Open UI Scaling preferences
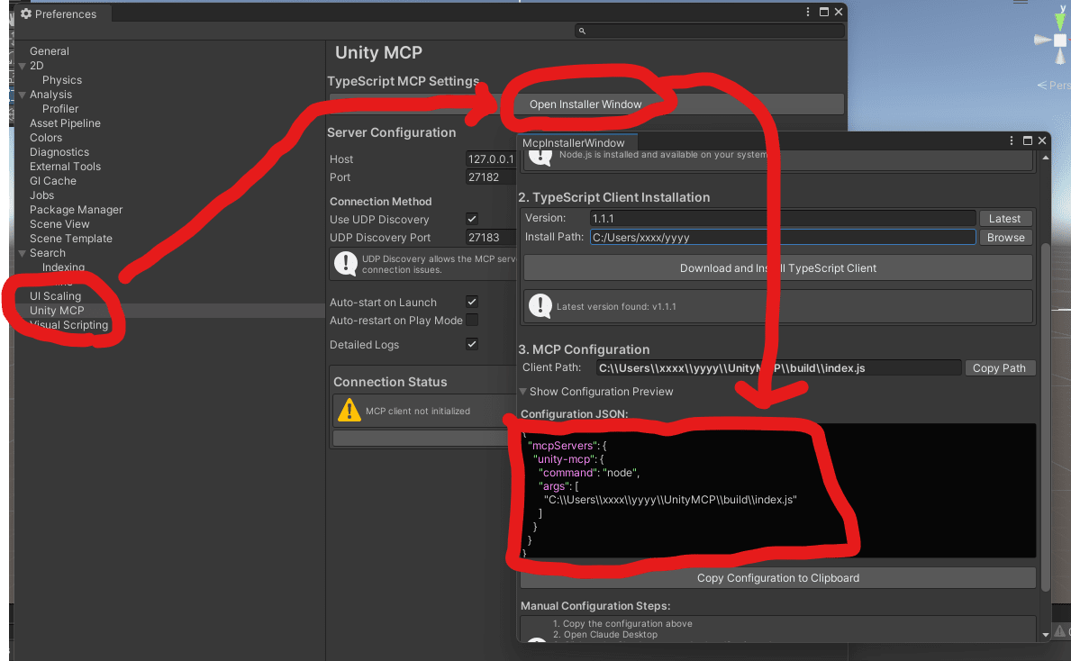The height and width of the screenshot is (661, 1071). click(55, 295)
